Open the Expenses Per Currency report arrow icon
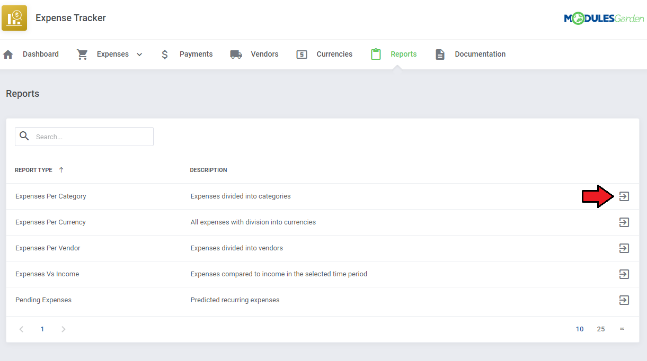This screenshot has width=647, height=361. click(624, 222)
